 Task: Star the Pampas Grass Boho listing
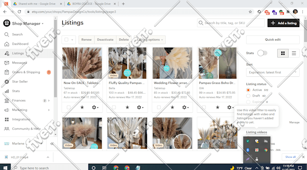click(x=218, y=107)
